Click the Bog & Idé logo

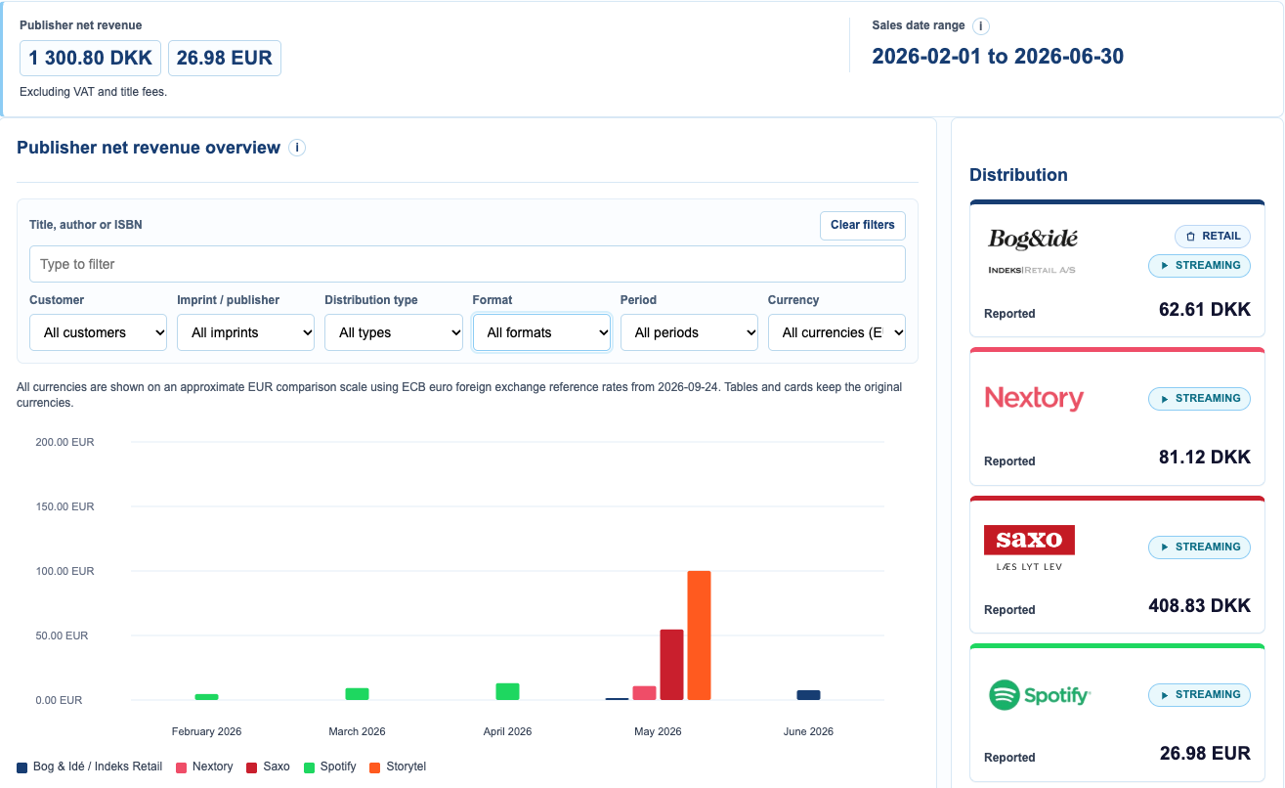[x=1033, y=250]
